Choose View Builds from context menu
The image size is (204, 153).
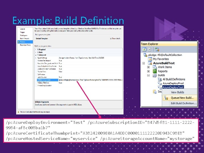[x=177, y=92]
